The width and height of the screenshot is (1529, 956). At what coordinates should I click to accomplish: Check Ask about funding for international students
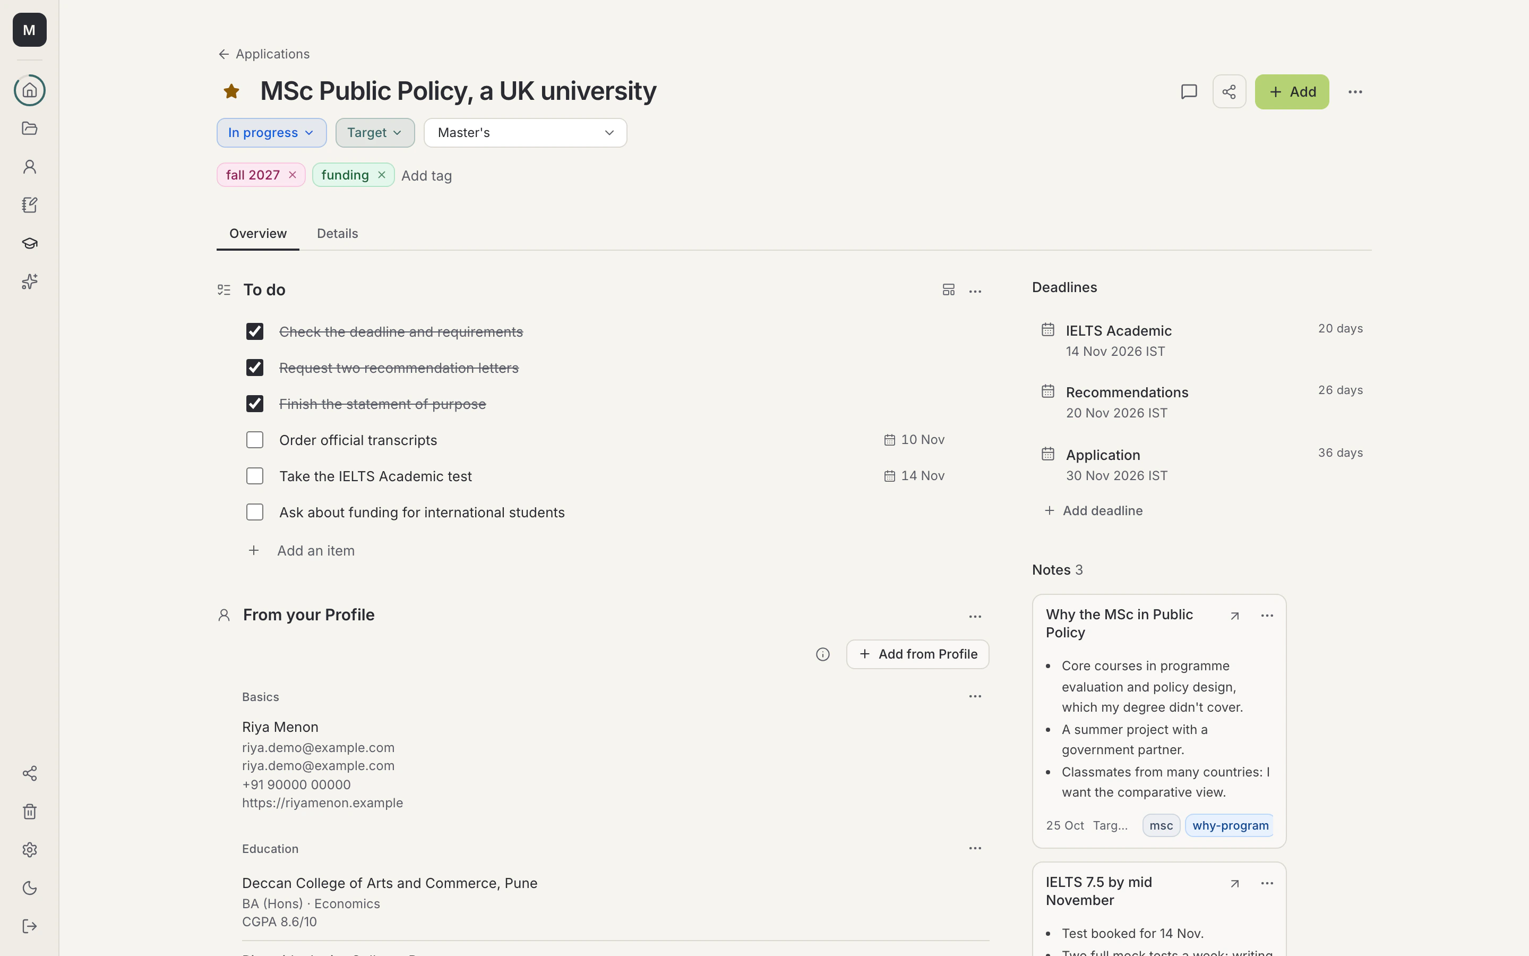(255, 512)
